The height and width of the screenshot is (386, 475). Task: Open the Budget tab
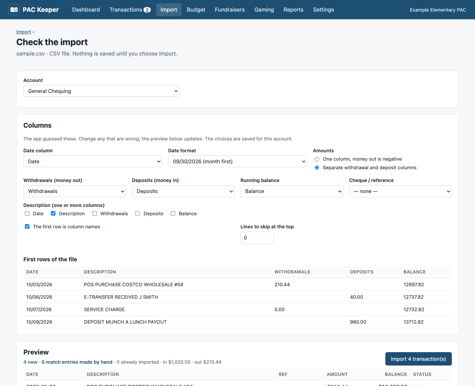(196, 10)
